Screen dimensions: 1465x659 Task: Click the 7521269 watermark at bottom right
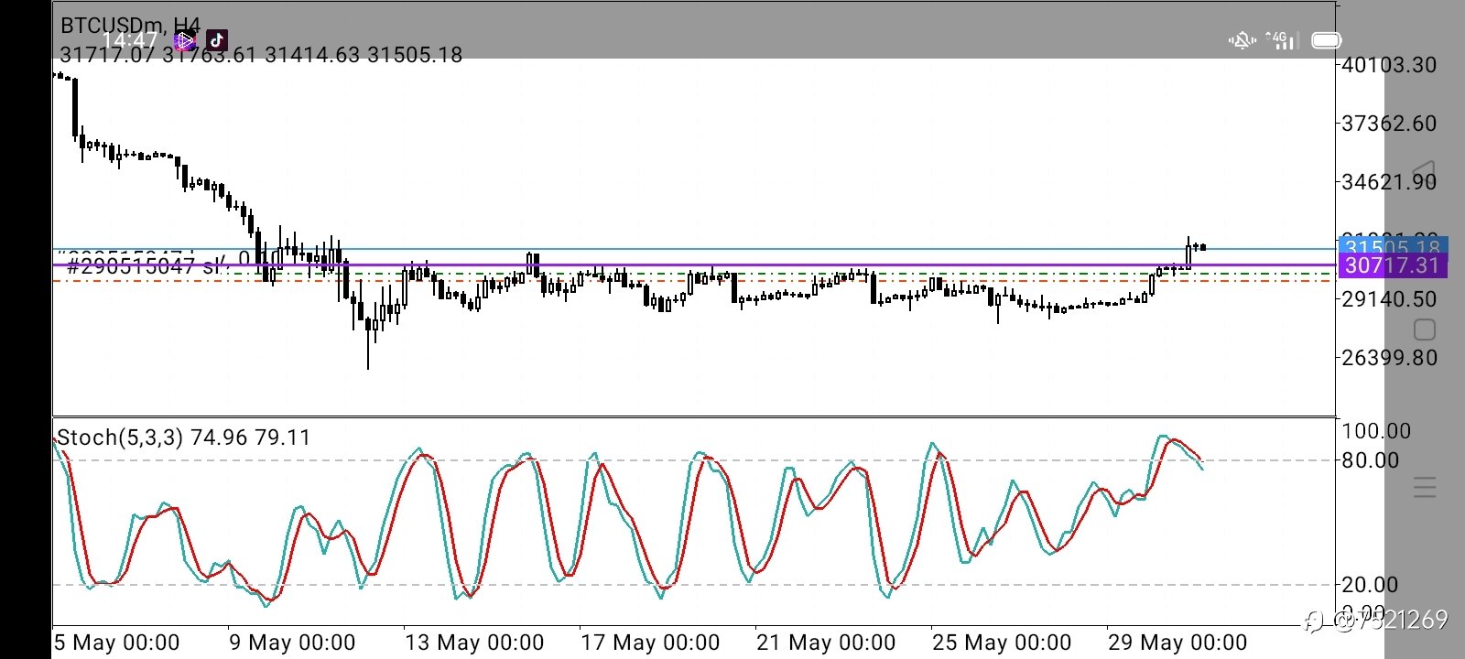tap(1377, 621)
